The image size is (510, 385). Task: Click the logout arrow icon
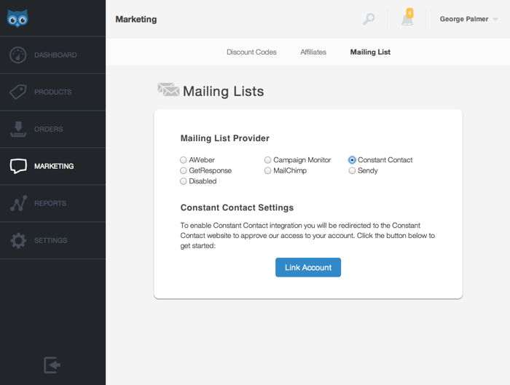(x=52, y=365)
